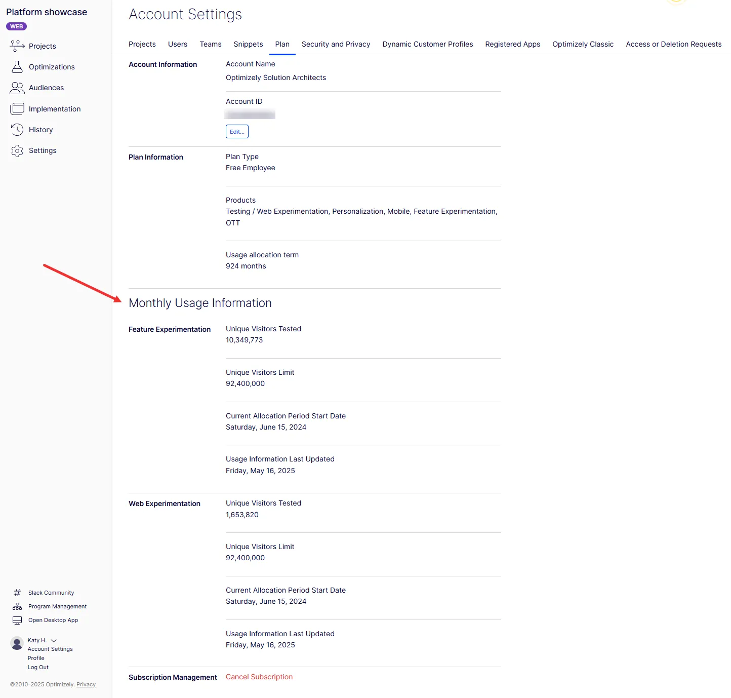Click the 10,349,773 visitors tested value
731x698 pixels.
pyautogui.click(x=245, y=340)
